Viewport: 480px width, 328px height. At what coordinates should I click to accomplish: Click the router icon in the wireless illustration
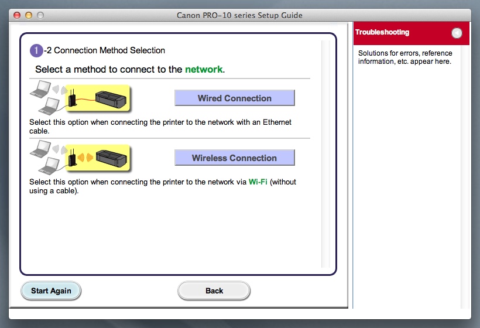(71, 158)
